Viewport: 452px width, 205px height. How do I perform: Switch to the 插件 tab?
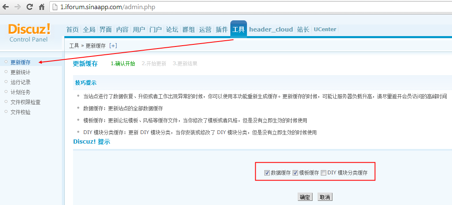(222, 29)
